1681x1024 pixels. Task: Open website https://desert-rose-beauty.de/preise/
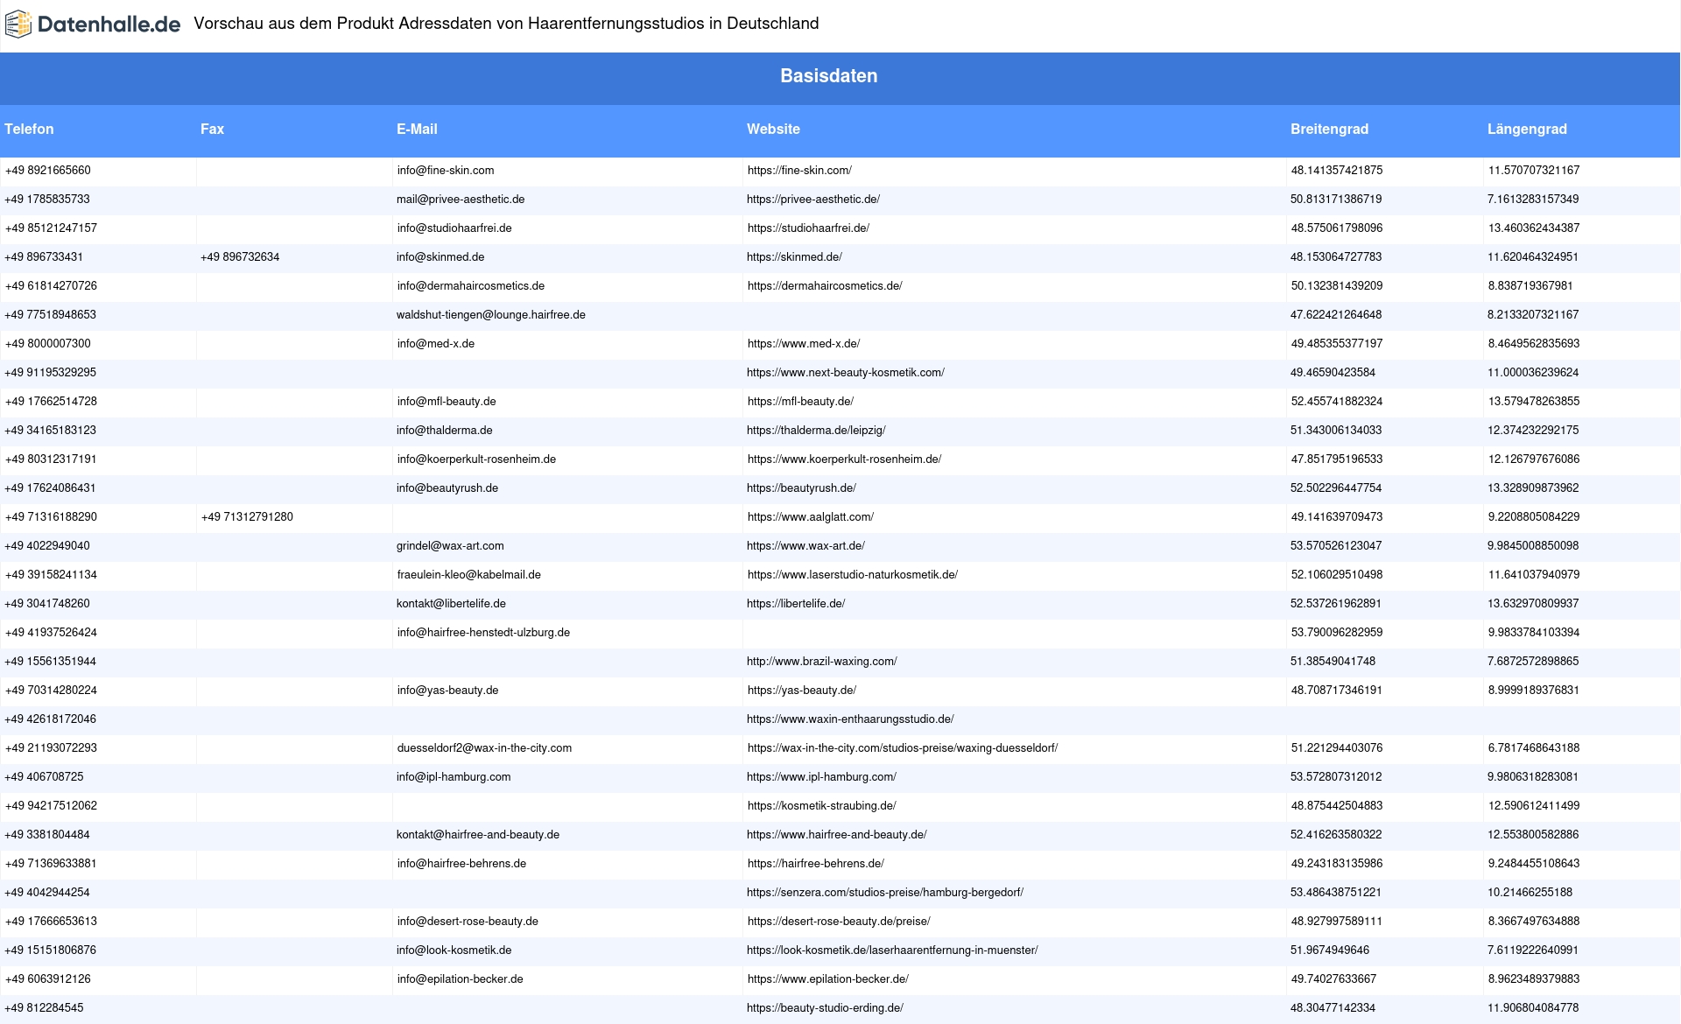[839, 922]
